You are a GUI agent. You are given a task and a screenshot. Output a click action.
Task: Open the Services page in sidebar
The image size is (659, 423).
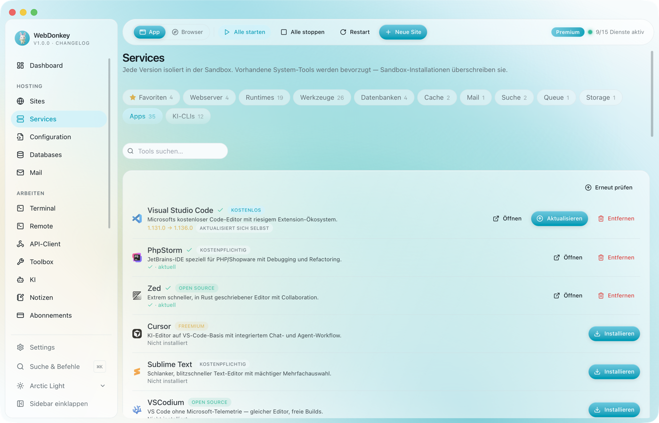[59, 119]
